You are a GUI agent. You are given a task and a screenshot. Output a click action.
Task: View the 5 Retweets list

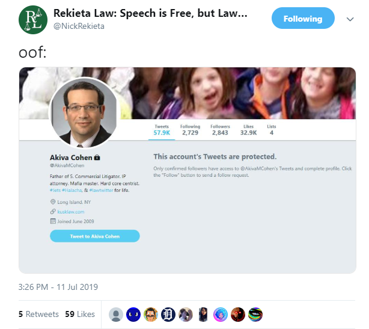38,314
